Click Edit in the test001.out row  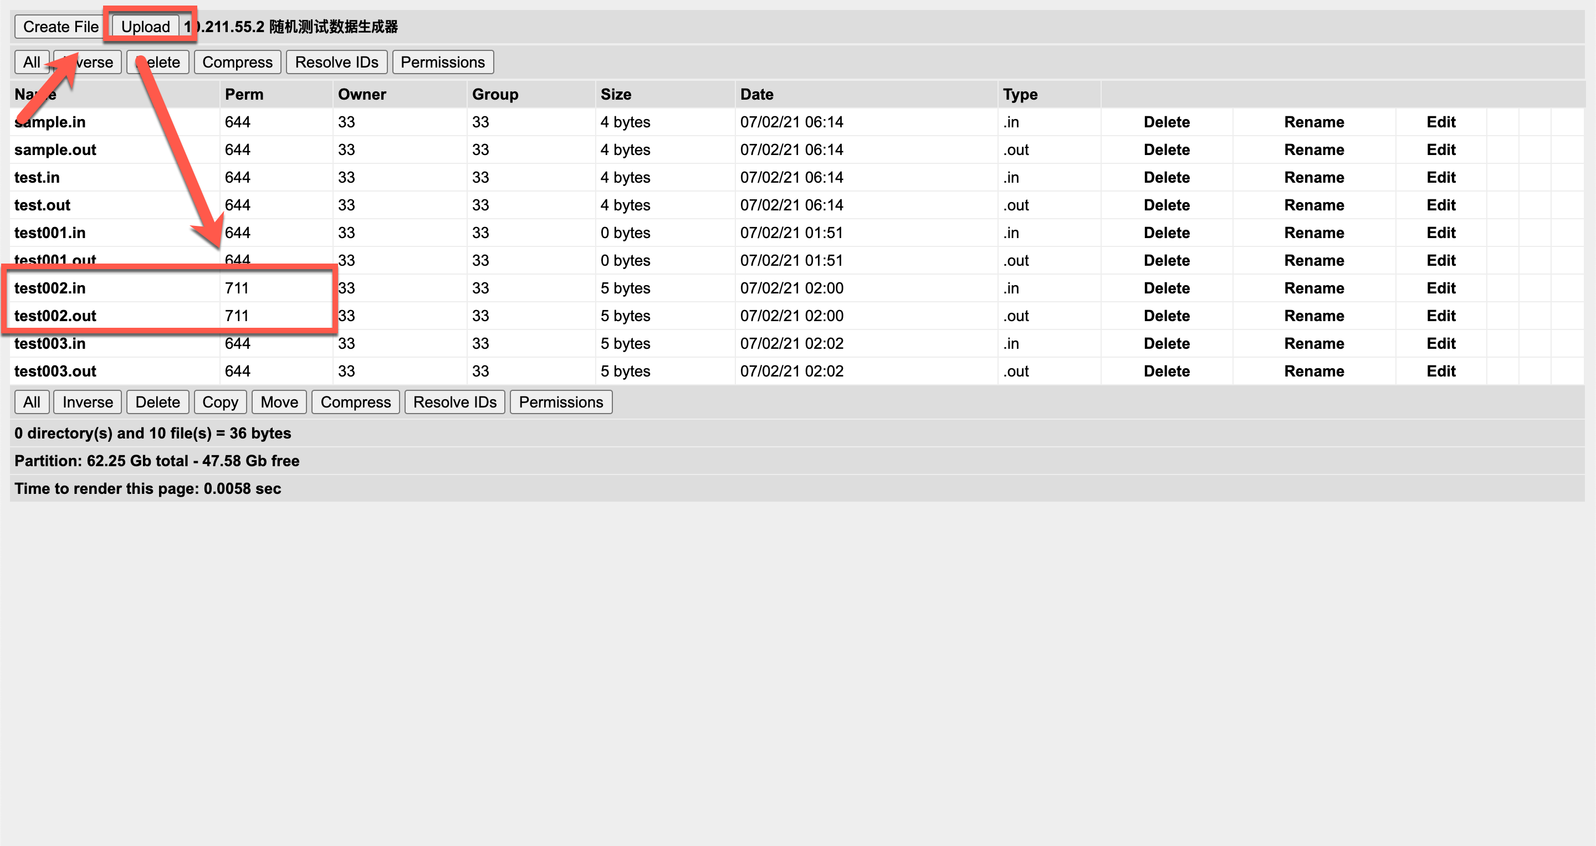pos(1440,261)
